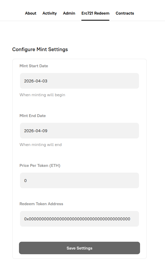The height and width of the screenshot is (267, 165).
Task: Click the Erc721 Redeem tab
Action: (x=95, y=13)
